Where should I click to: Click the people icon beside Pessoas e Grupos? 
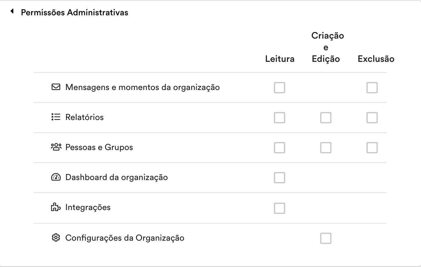click(x=56, y=147)
